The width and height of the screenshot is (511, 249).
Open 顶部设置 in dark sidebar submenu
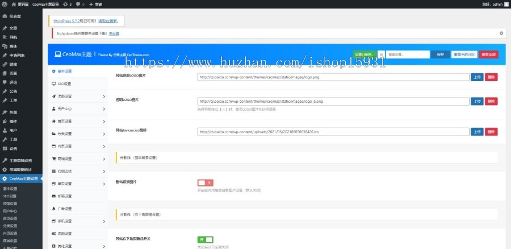[10, 204]
